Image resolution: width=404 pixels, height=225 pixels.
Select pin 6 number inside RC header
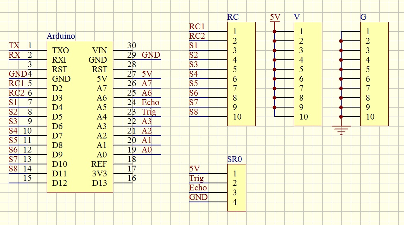[x=235, y=79]
